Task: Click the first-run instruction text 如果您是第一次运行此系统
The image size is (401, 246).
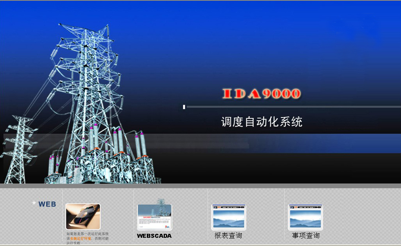Action: (x=87, y=234)
